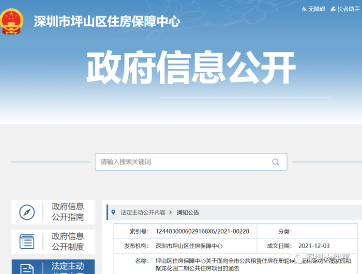The height and width of the screenshot is (274, 362).
Task: Click the 聚龙花园二期 notice title text
Action: [253, 264]
